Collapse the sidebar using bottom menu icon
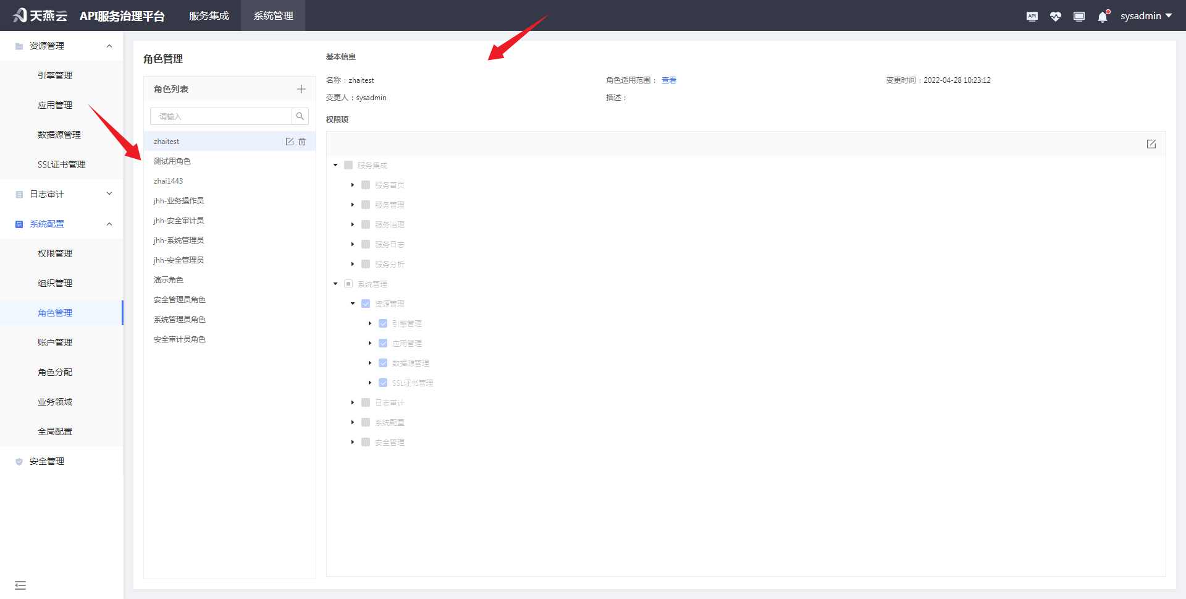The width and height of the screenshot is (1186, 599). [20, 585]
